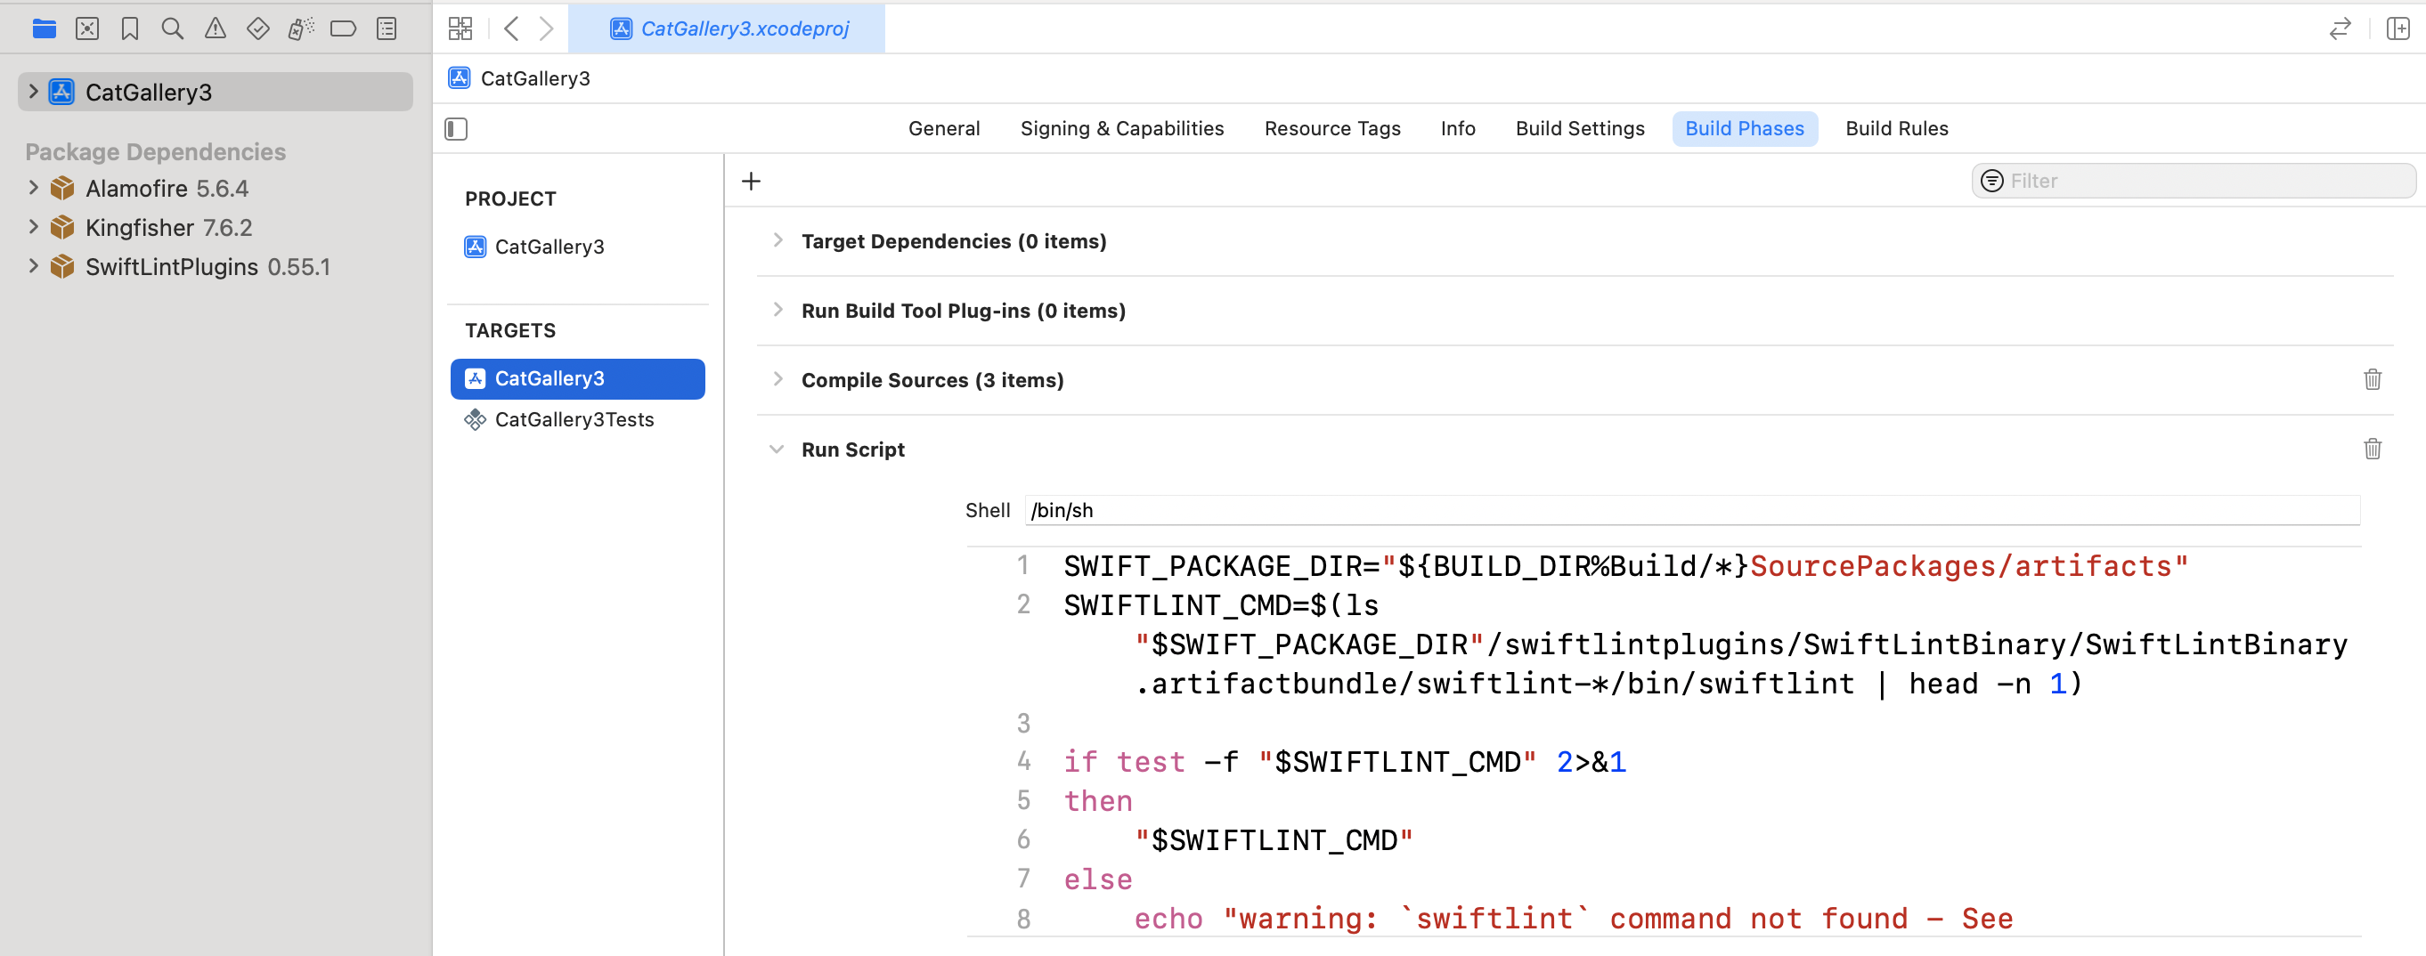Open the Source Control navigator icon
This screenshot has height=956, width=2426.
pyautogui.click(x=86, y=29)
